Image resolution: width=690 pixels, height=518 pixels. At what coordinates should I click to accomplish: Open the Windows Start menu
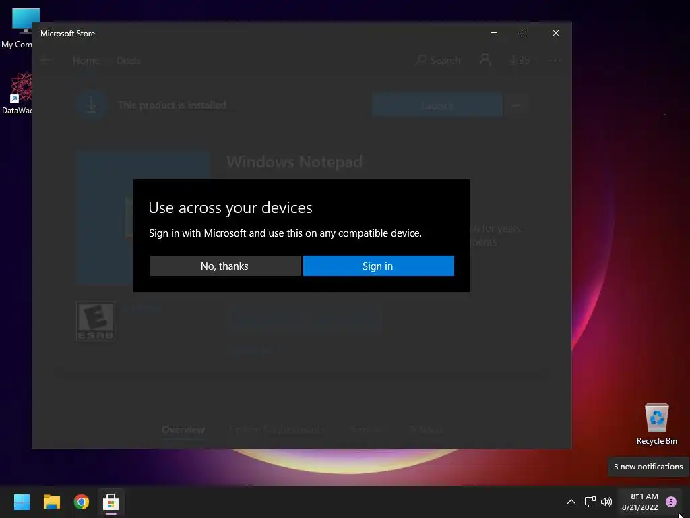click(22, 502)
